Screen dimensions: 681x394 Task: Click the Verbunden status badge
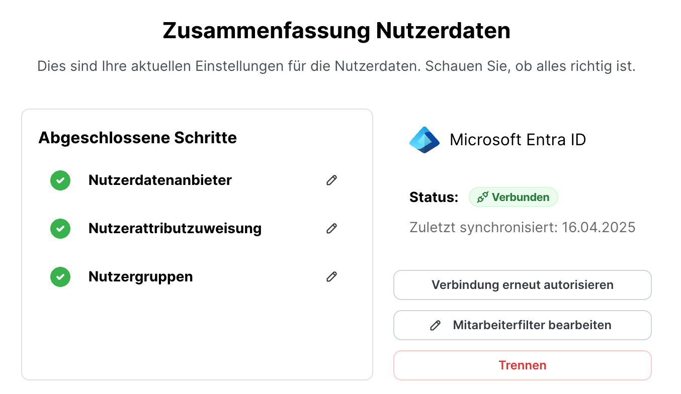[513, 197]
